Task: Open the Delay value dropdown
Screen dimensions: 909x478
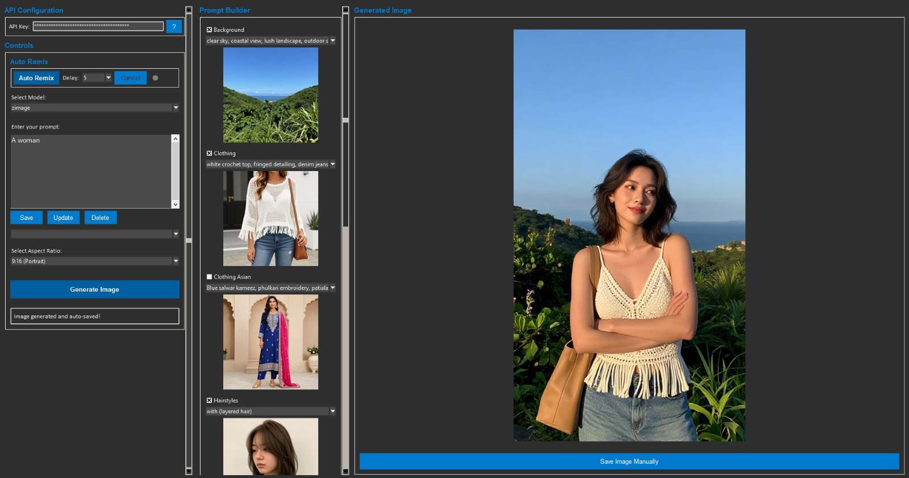Action: pyautogui.click(x=108, y=78)
